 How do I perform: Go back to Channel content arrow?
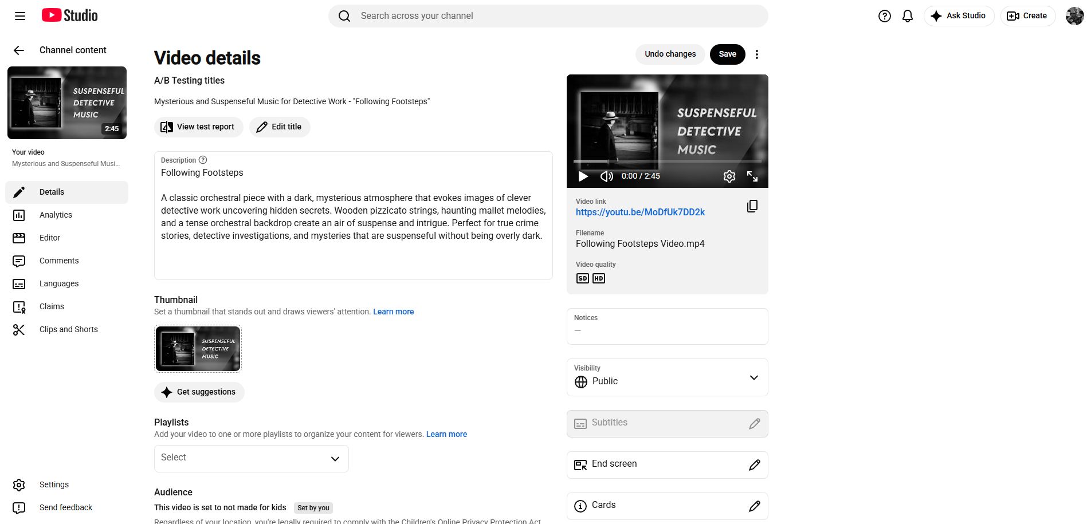[x=19, y=50]
